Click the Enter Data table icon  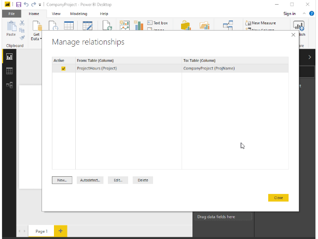tap(69, 25)
